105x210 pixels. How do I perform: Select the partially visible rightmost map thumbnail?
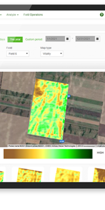(x=99, y=175)
